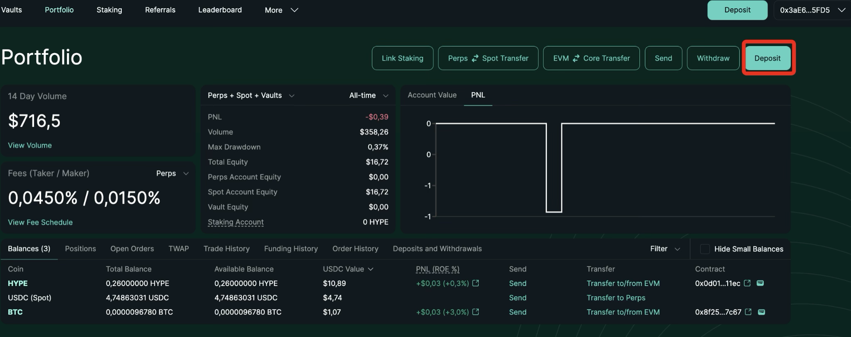Image resolution: width=851 pixels, height=337 pixels.
Task: Toggle Hide Small Balances checkbox
Action: [705, 249]
